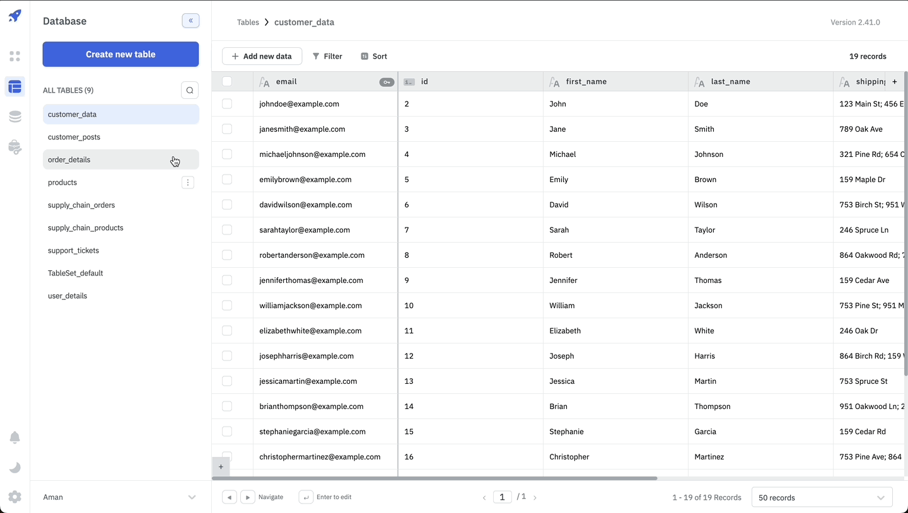Image resolution: width=908 pixels, height=513 pixels.
Task: Toggle dark mode moon icon
Action: click(15, 468)
